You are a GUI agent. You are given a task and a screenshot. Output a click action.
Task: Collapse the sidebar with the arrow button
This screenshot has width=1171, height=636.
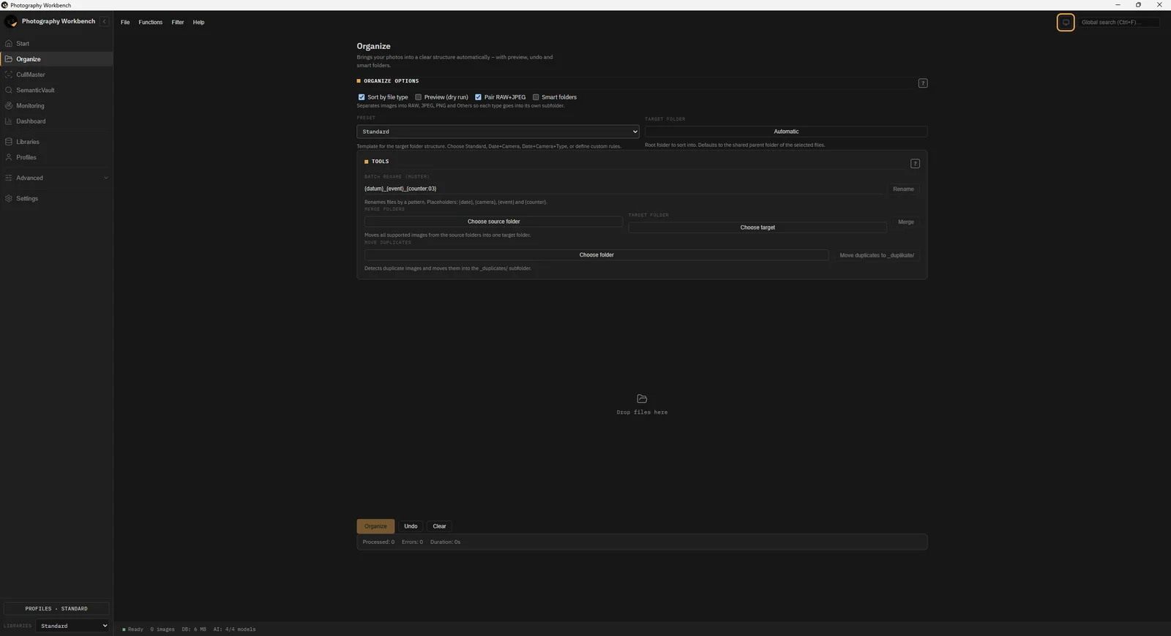pyautogui.click(x=105, y=21)
